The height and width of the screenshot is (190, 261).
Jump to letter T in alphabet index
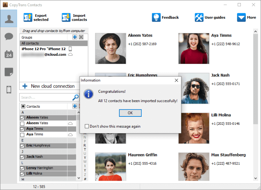[85, 150]
